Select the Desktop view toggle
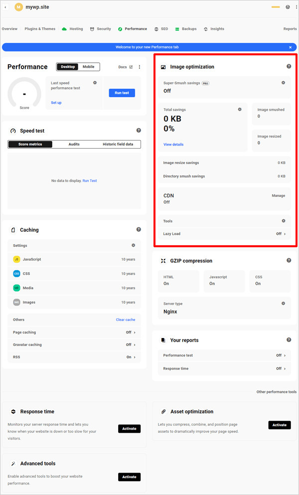The width and height of the screenshot is (299, 495). pyautogui.click(x=68, y=66)
